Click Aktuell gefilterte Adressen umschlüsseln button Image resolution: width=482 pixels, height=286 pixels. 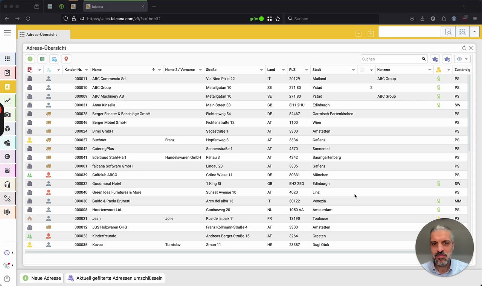point(116,278)
